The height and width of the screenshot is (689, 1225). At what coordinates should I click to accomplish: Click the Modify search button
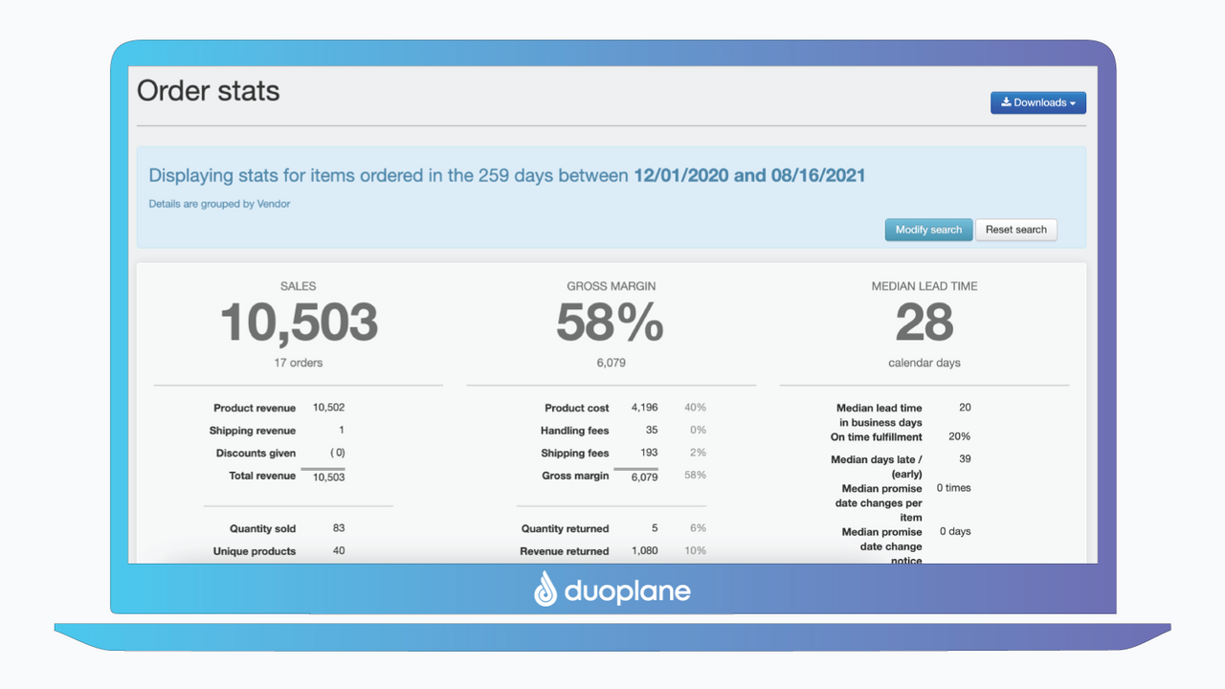(x=927, y=230)
